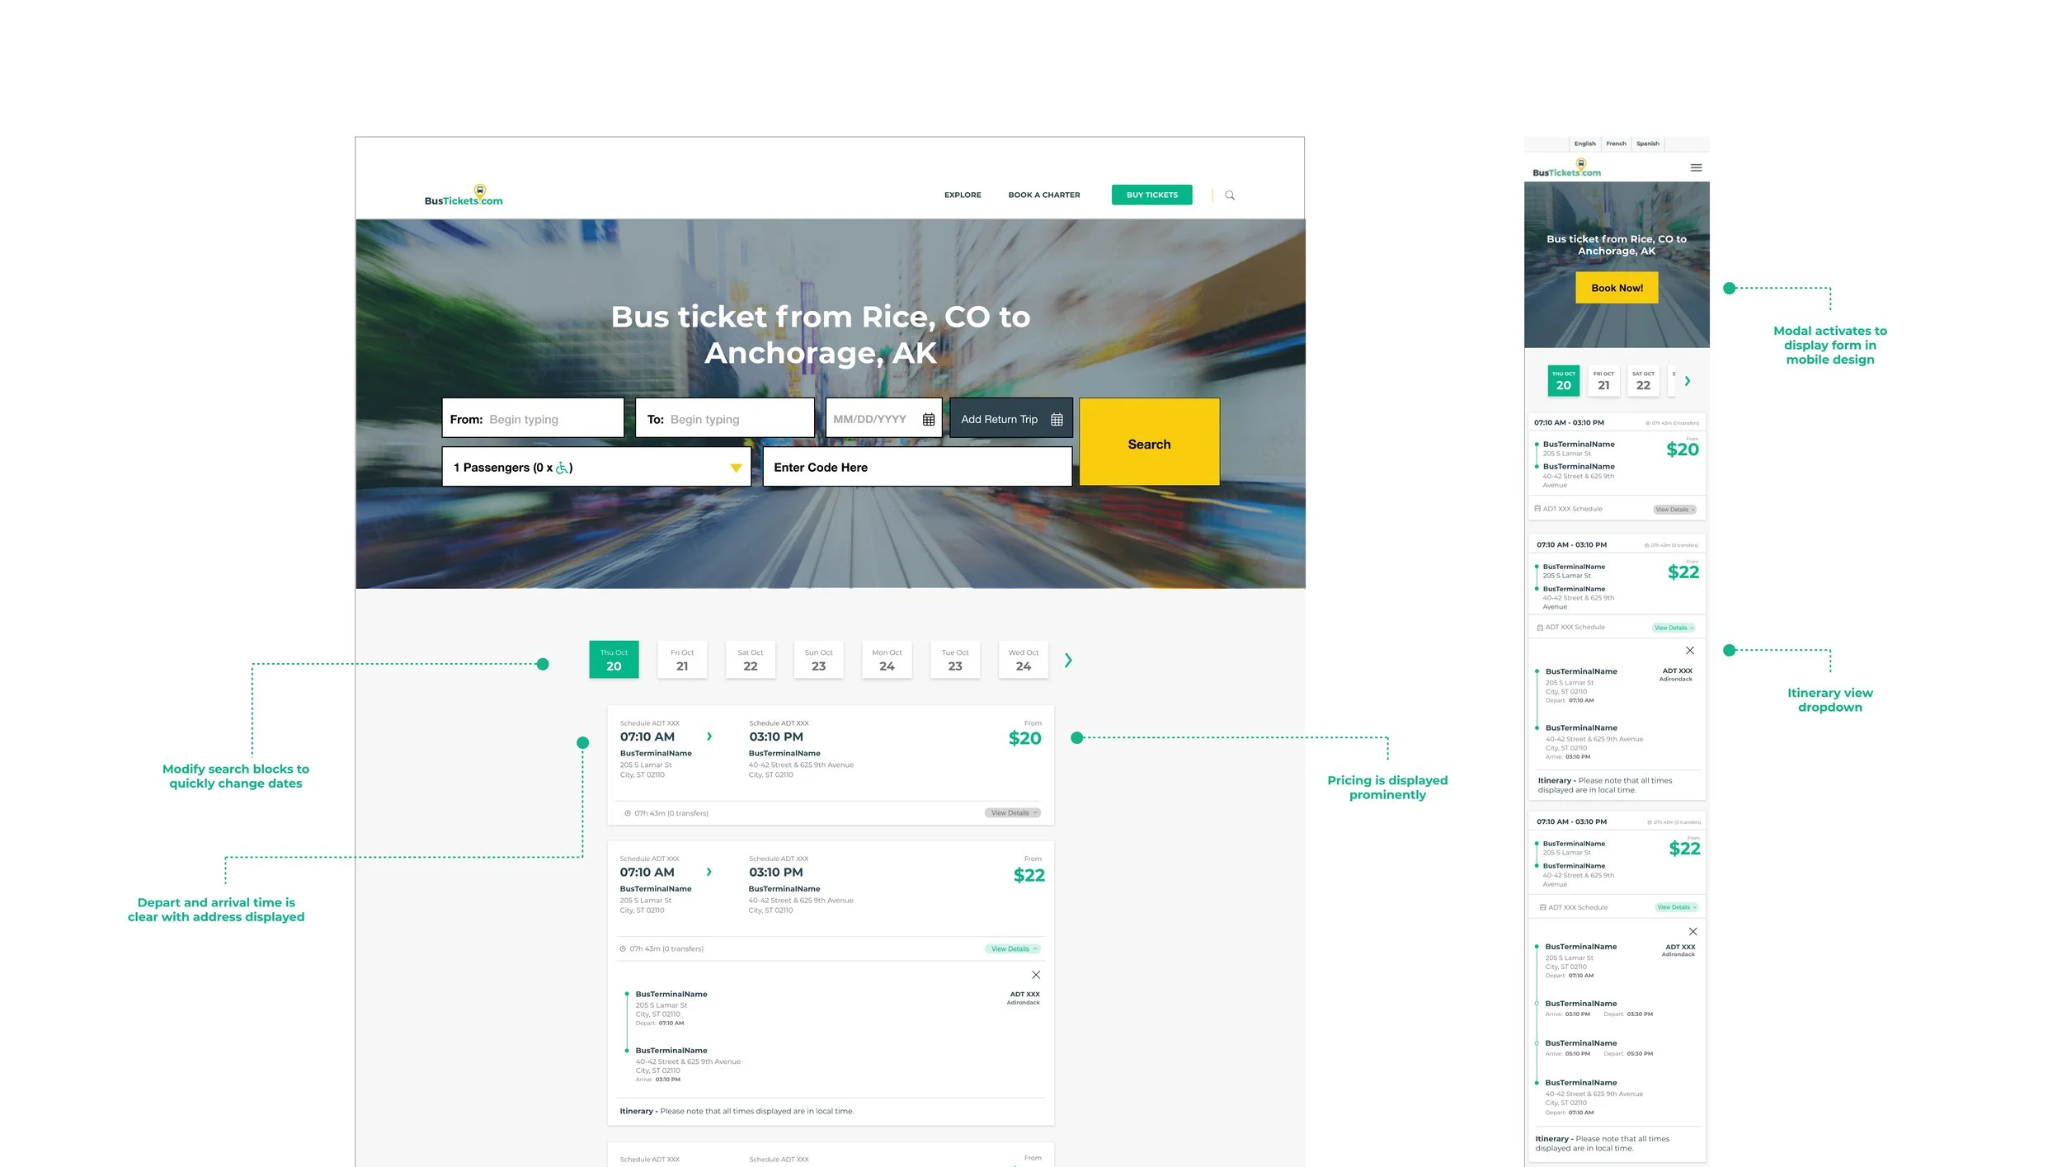Select the Sun Oct 23 date tab
The image size is (2062, 1167).
818,660
